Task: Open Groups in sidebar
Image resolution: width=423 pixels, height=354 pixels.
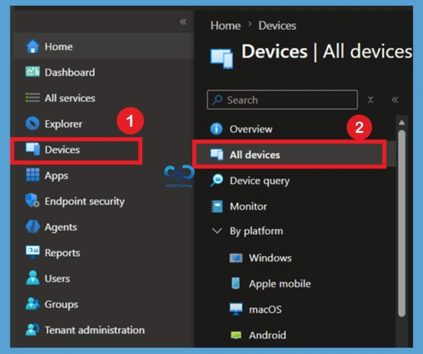Action: pyautogui.click(x=104, y=304)
